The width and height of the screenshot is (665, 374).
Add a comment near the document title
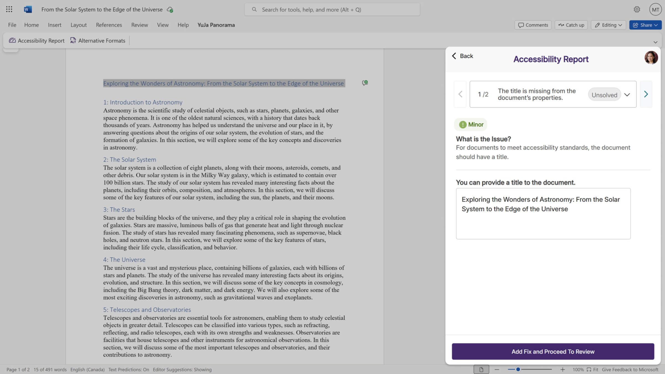[x=365, y=83]
